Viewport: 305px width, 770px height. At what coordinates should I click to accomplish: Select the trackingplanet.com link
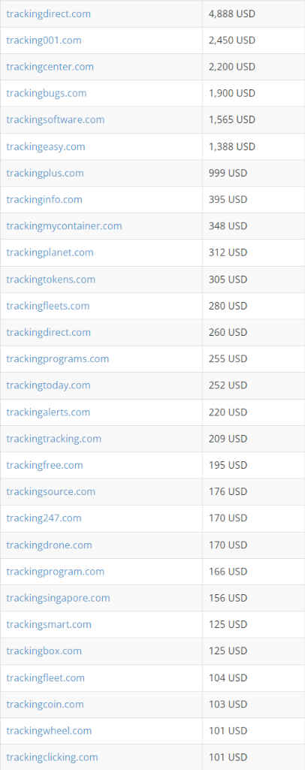click(x=50, y=253)
